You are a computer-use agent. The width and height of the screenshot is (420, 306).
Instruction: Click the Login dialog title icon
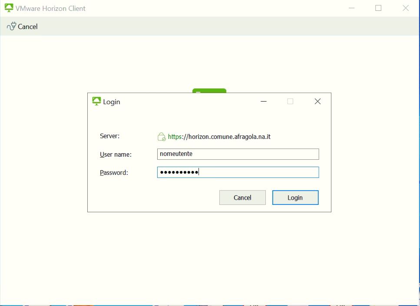tap(96, 101)
